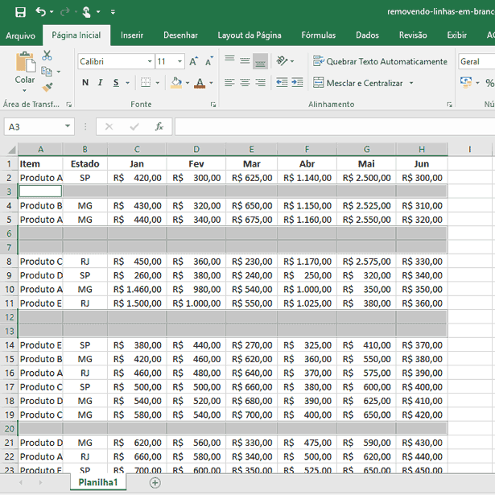Expand the Colar options arrow
Image resolution: width=495 pixels, height=495 pixels.
click(25, 90)
